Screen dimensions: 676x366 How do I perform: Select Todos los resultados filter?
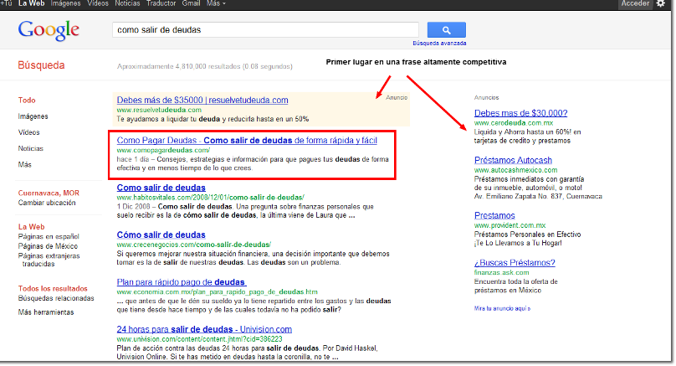point(53,288)
